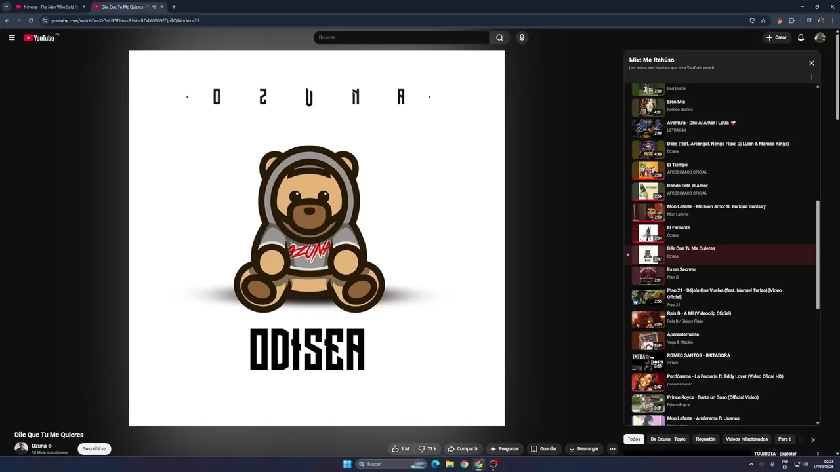Click the YouTube Buscar search field

pyautogui.click(x=401, y=37)
